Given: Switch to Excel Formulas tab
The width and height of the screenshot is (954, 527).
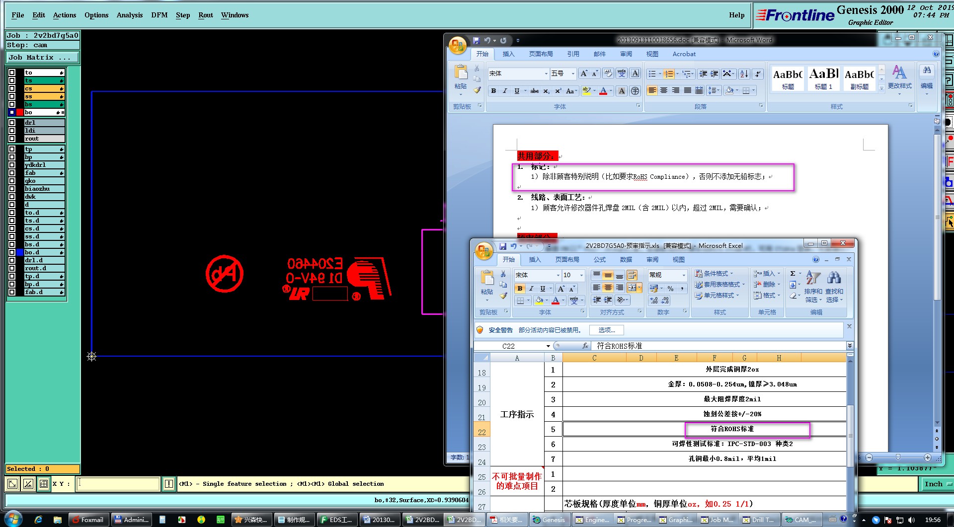Looking at the screenshot, I should point(600,260).
